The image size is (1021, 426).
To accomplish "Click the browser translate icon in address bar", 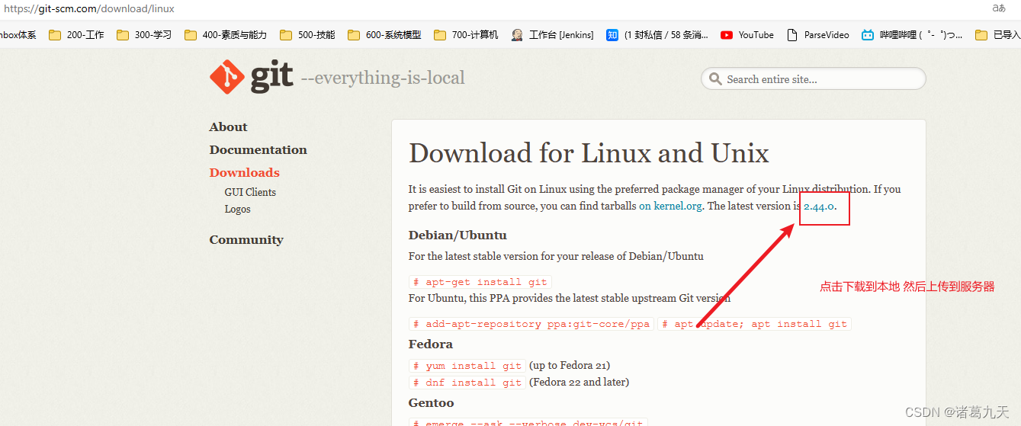I will 999,8.
